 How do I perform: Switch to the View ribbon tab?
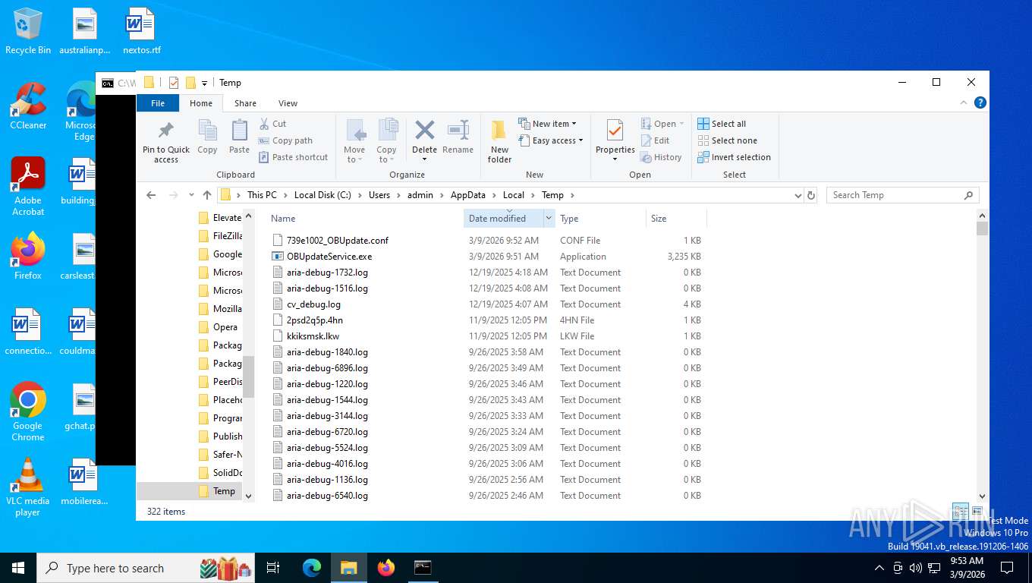point(288,103)
